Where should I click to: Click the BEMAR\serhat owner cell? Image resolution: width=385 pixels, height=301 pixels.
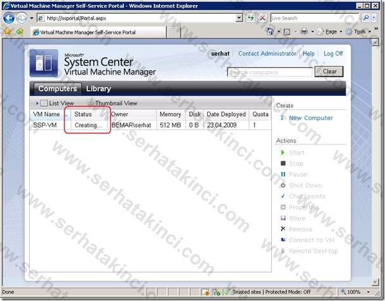(x=131, y=125)
